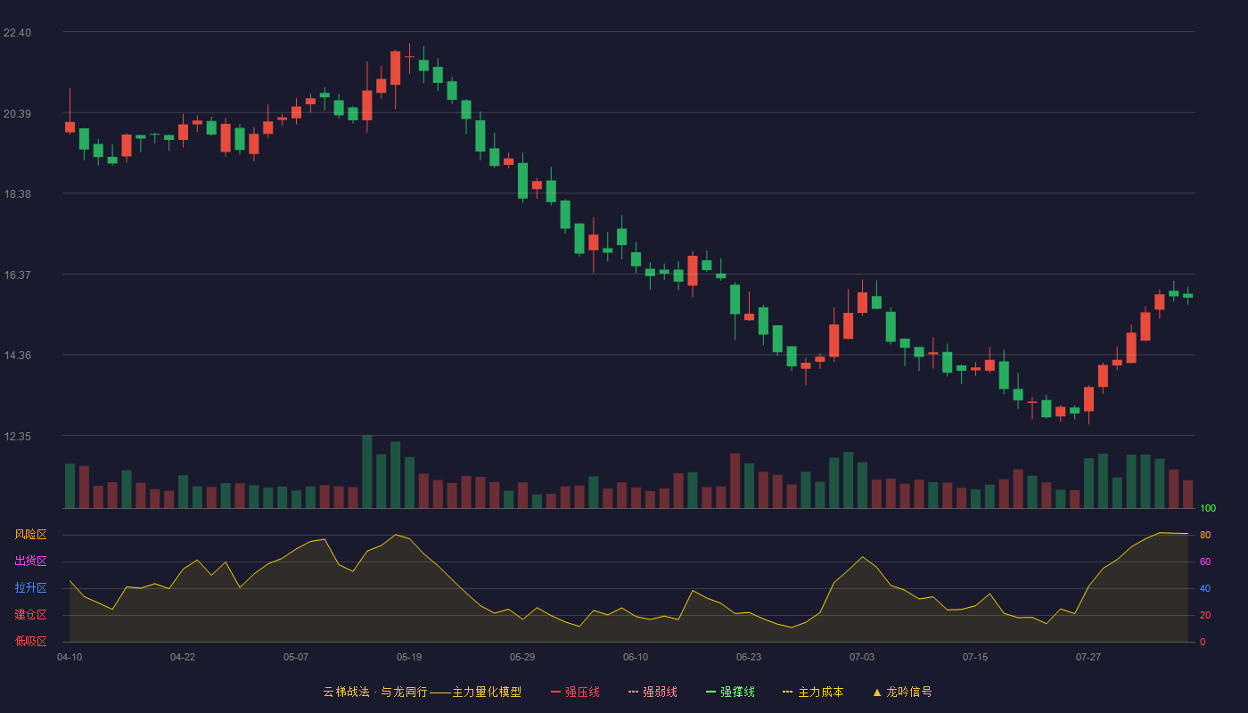The image size is (1248, 713).
Task: Toggle the 强压线 legend entry
Action: coord(575,692)
